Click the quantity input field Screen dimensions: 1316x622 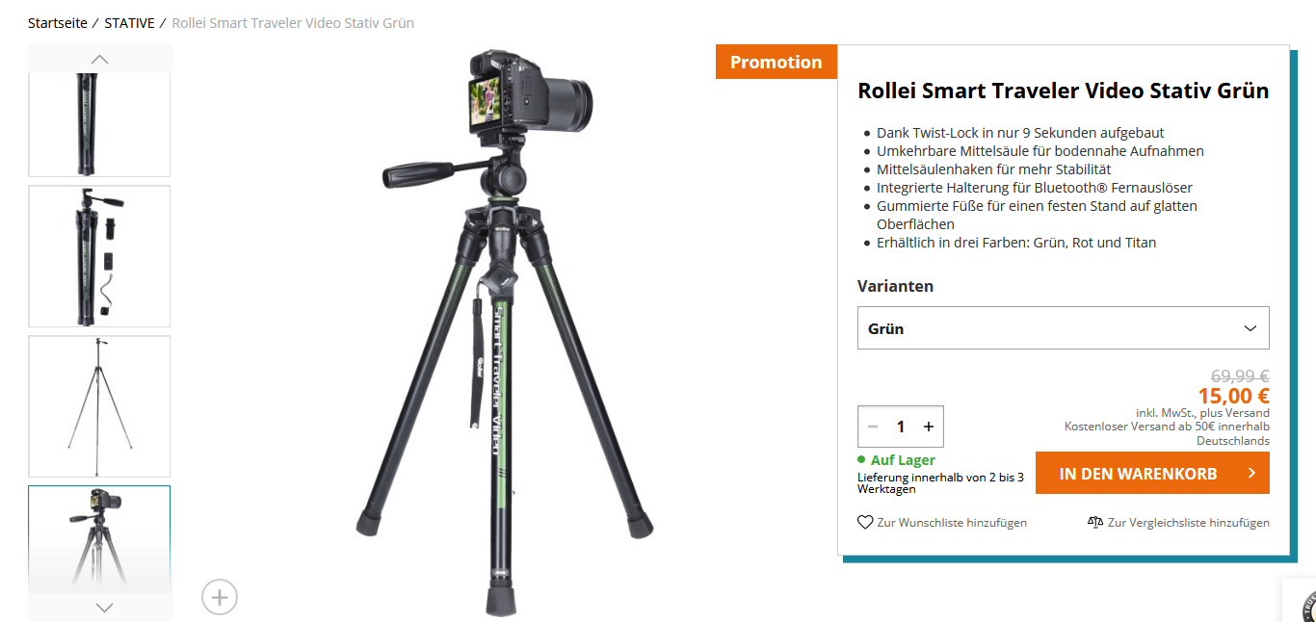[901, 427]
